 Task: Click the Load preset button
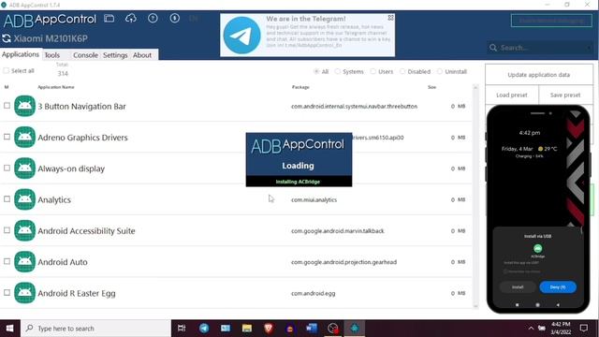(x=512, y=95)
